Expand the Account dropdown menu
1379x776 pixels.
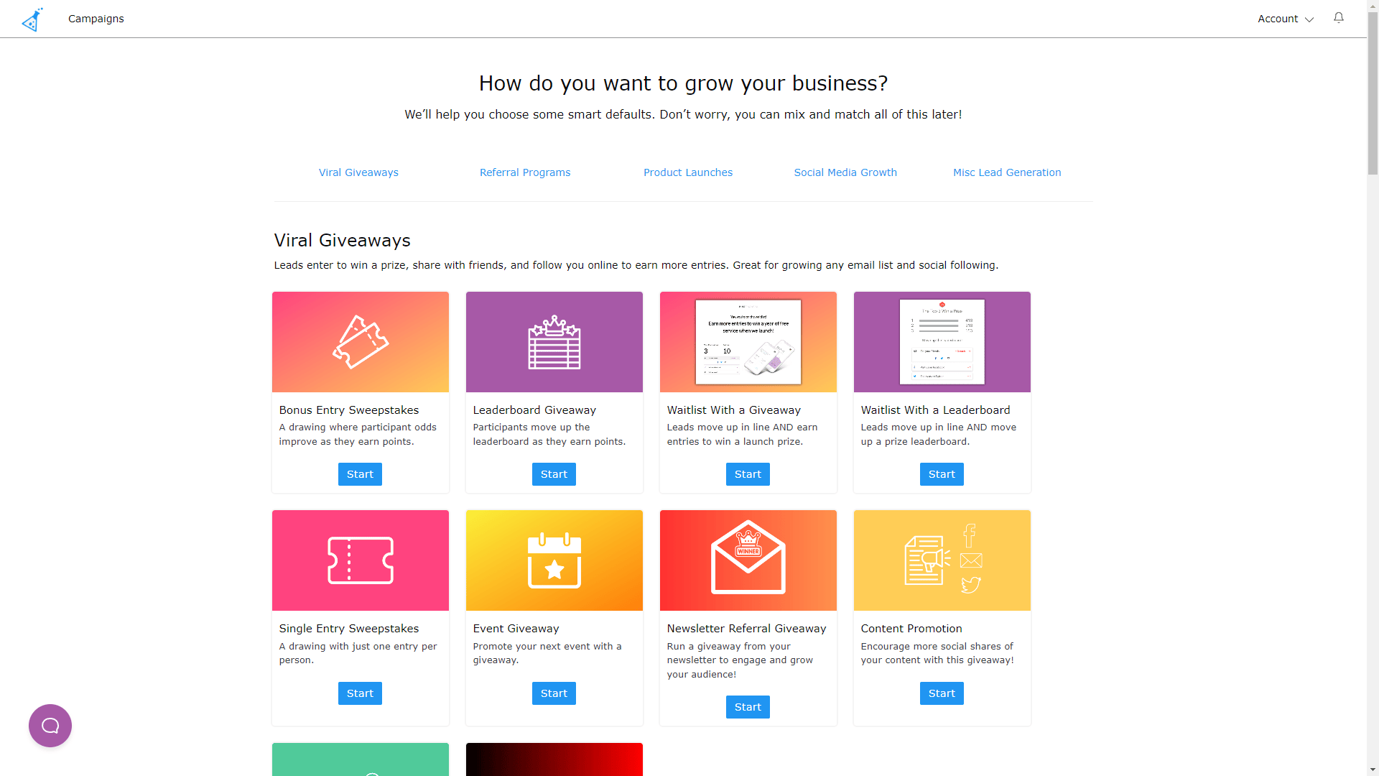[x=1284, y=18]
